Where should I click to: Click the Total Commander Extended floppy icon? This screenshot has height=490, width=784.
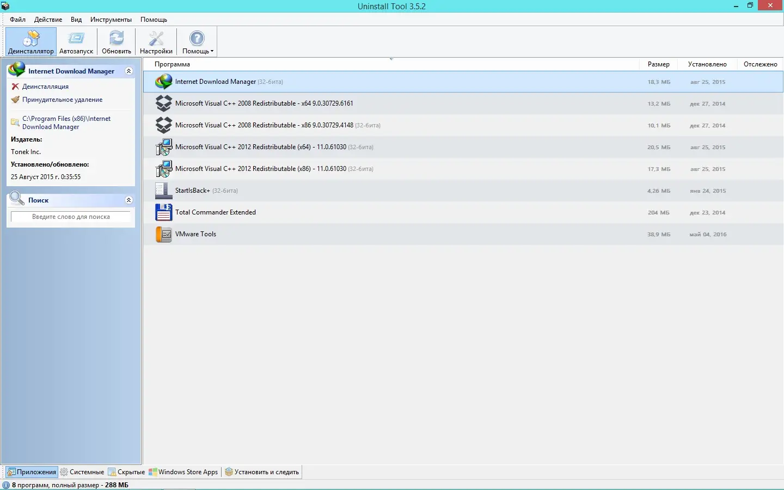pos(163,212)
